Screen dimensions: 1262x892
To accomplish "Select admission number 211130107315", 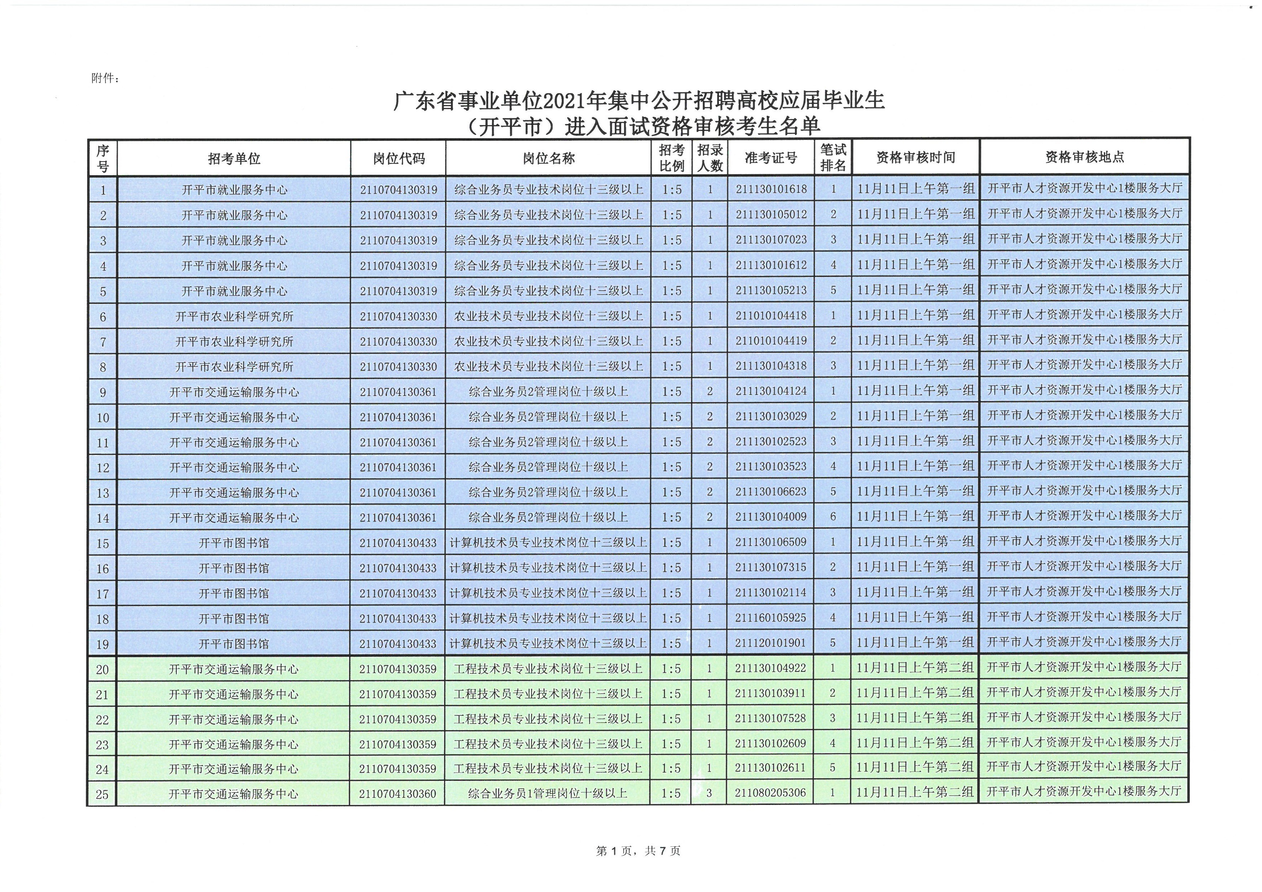I will point(770,567).
